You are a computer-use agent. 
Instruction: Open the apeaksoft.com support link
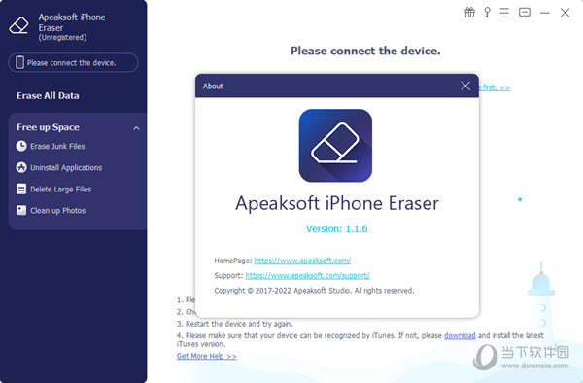(x=307, y=275)
